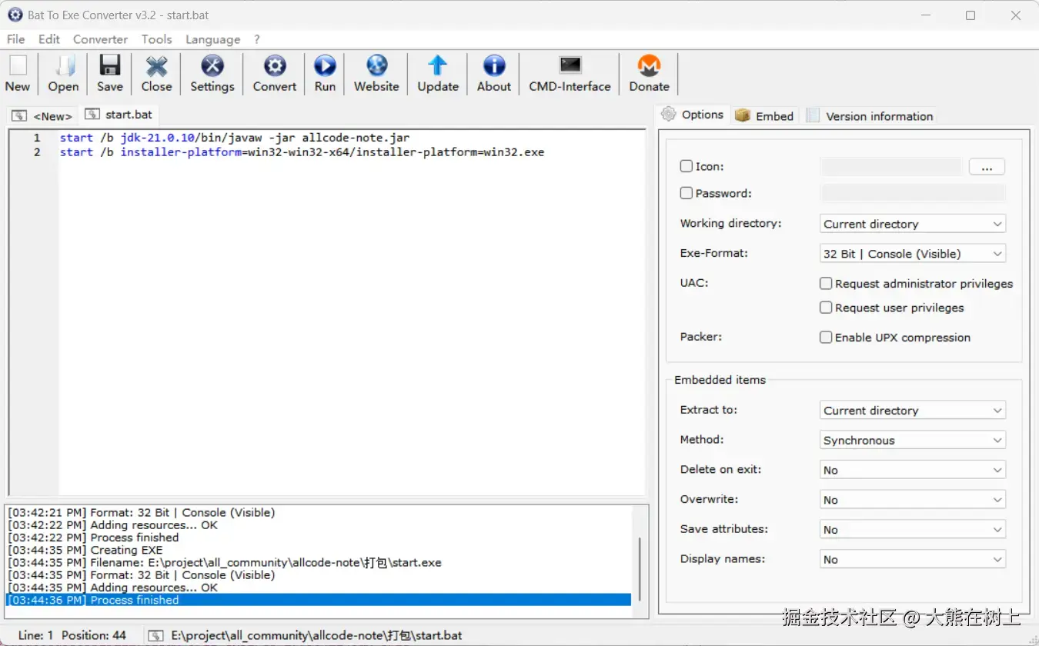Image resolution: width=1039 pixels, height=646 pixels.
Task: Switch to the <New> editor tab
Action: [x=43, y=116]
